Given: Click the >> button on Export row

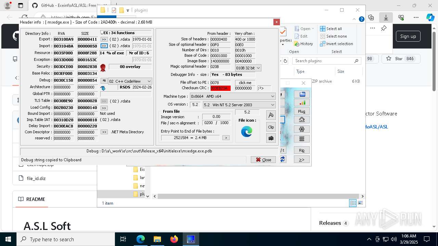Looking at the screenshot, I should 104,39.
